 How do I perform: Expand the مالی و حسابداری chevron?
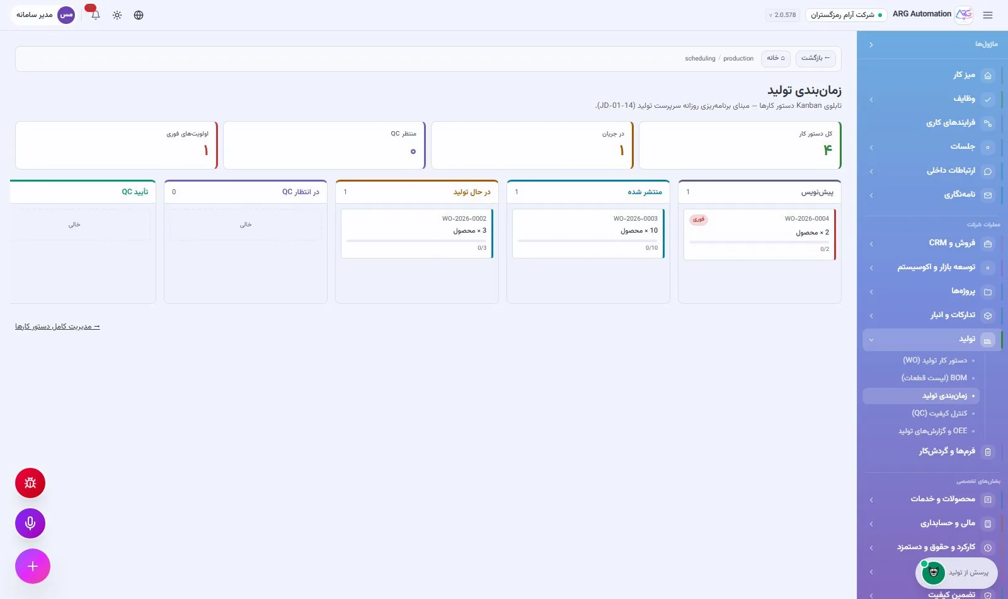point(871,523)
